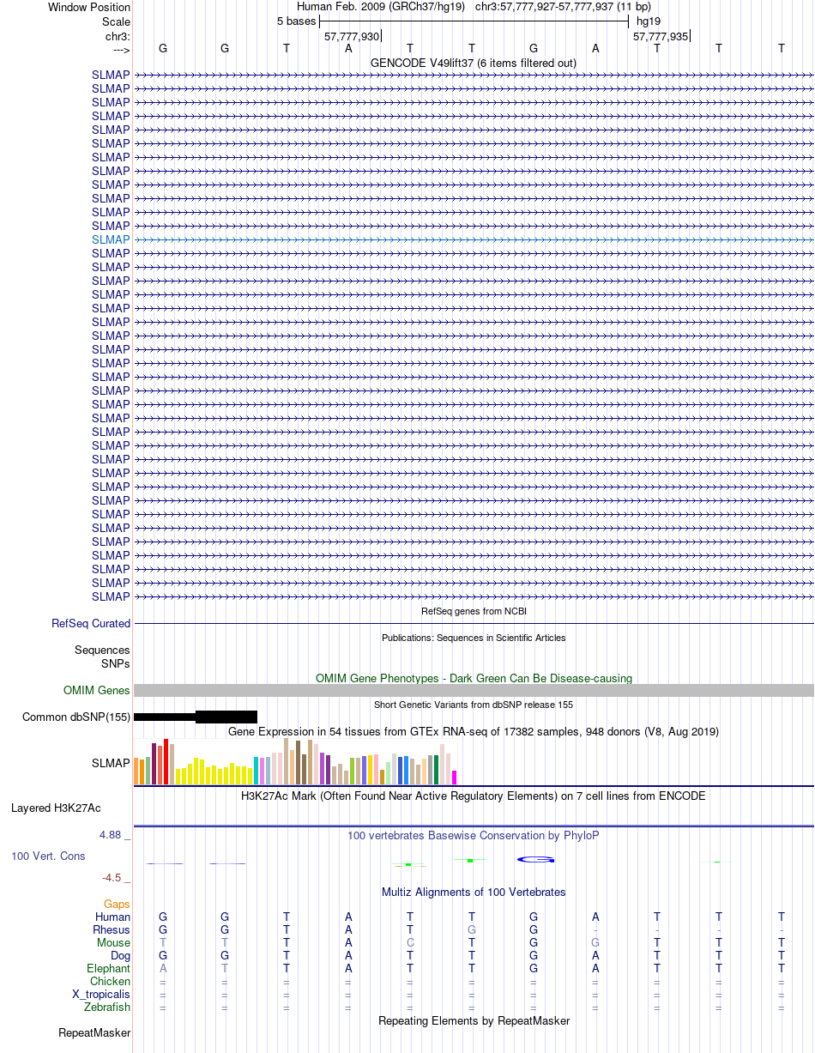Select the light-blue highlighted SLMAP transcript label
This screenshot has width=815, height=1053.
[111, 239]
